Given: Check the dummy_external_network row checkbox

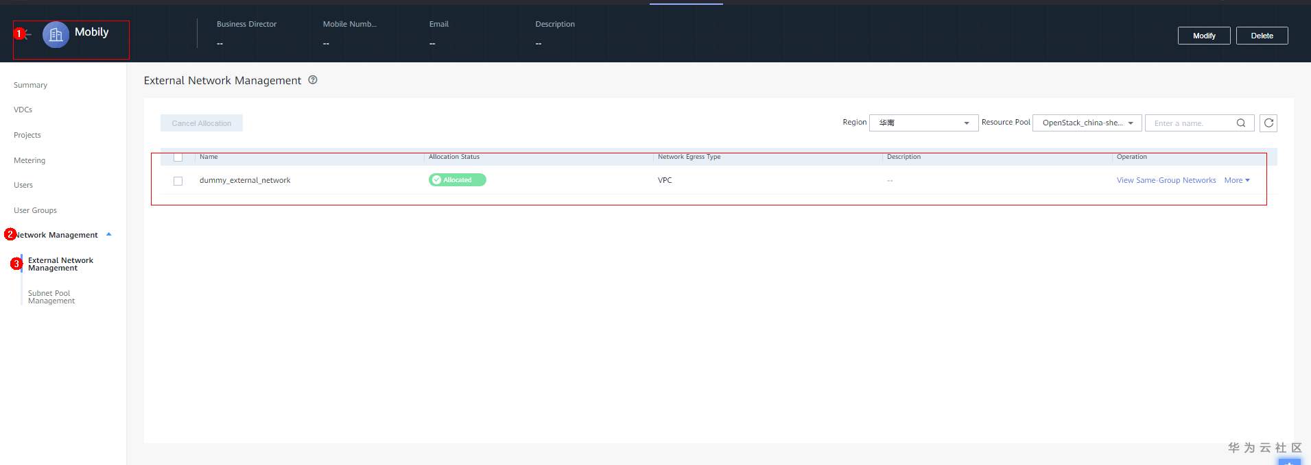Looking at the screenshot, I should [178, 181].
